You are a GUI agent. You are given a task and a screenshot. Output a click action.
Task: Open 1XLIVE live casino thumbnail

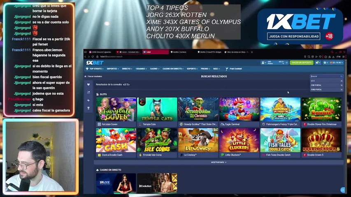pyautogui.click(x=116, y=183)
